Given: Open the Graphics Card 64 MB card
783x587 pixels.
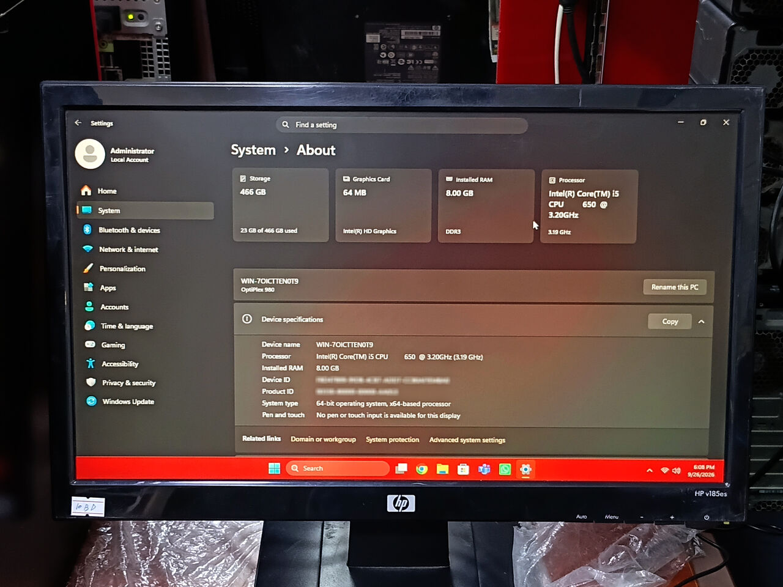Looking at the screenshot, I should click(384, 206).
